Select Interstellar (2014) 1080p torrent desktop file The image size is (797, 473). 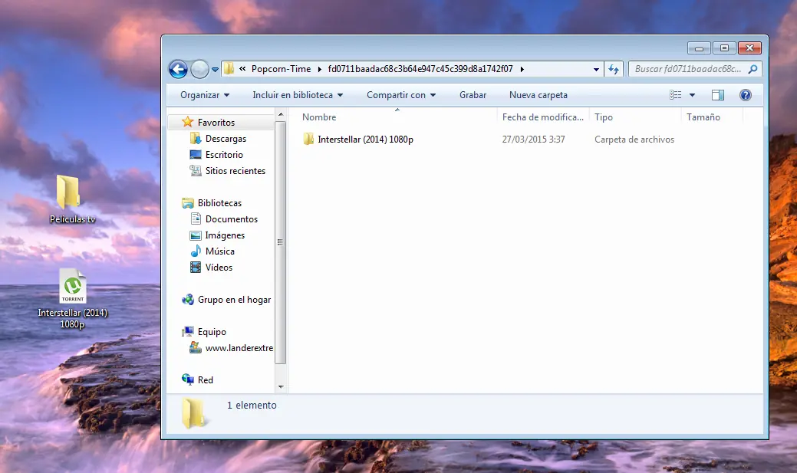point(72,300)
